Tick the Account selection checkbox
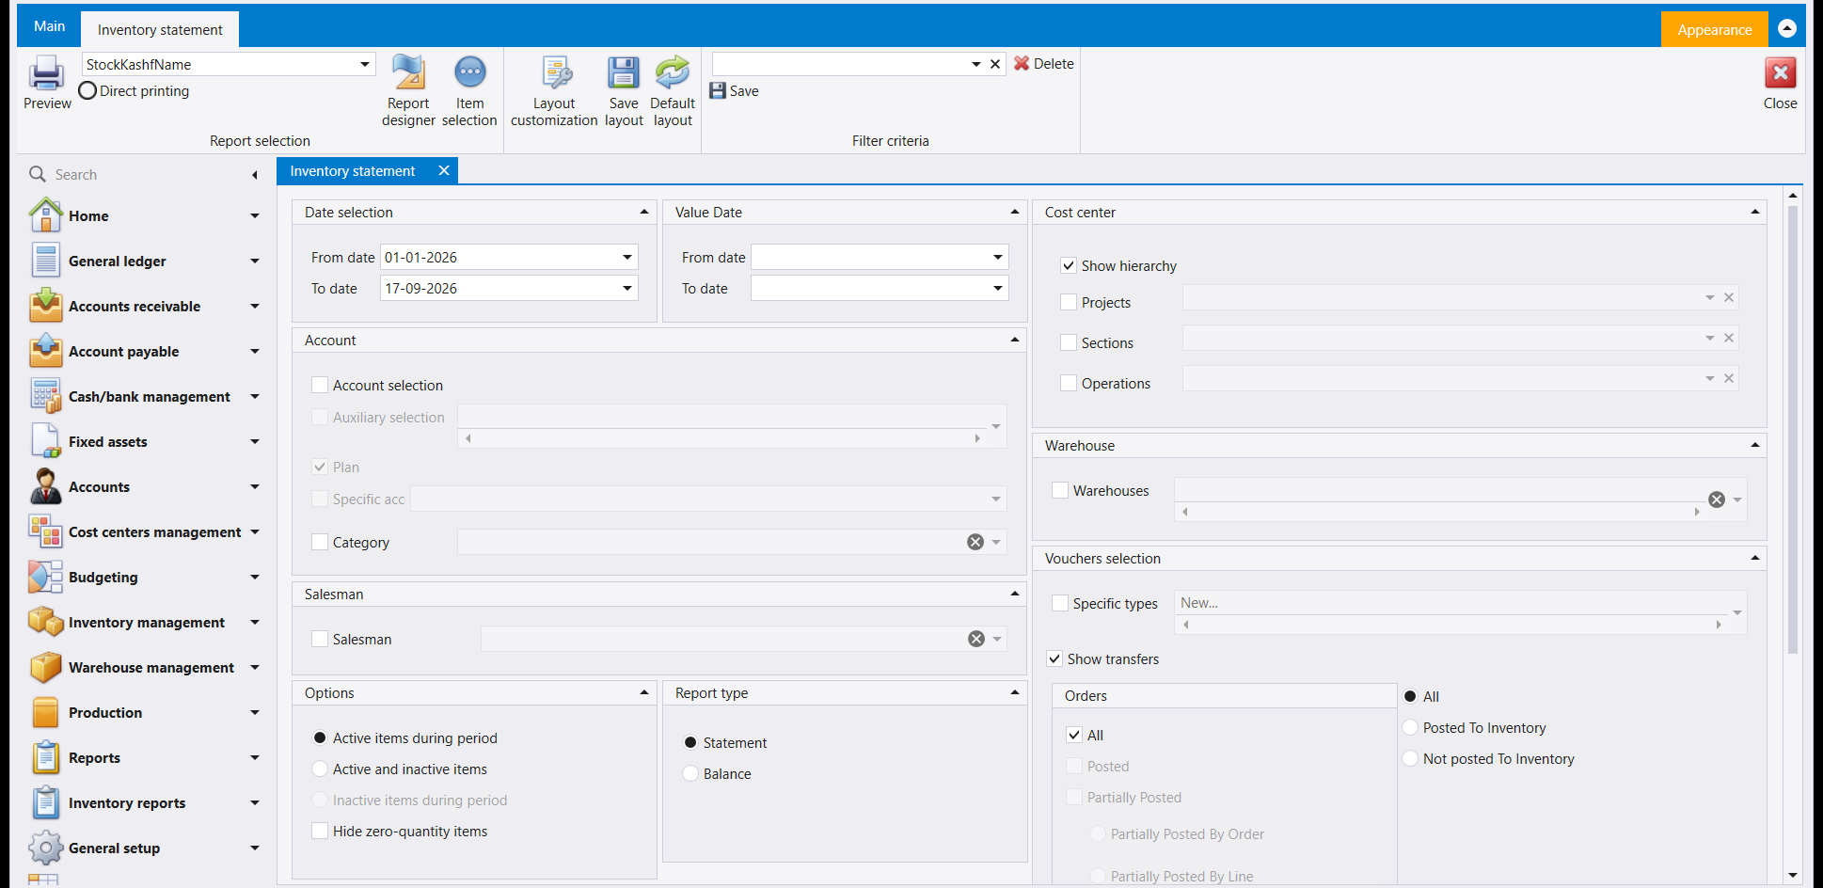This screenshot has width=1823, height=888. pos(320,385)
